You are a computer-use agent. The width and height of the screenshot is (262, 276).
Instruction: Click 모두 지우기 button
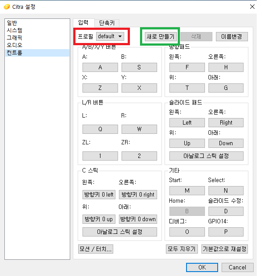pos(182,249)
